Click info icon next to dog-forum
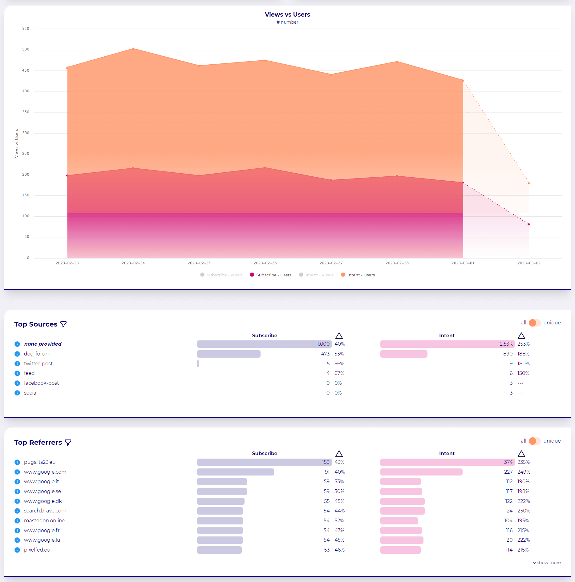This screenshot has height=582, width=575. (17, 354)
